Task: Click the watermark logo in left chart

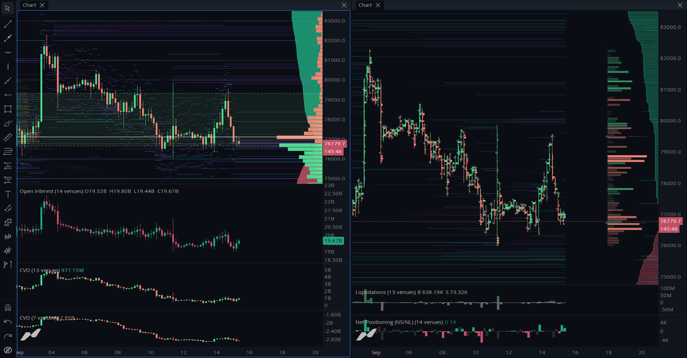Action: (x=30, y=335)
